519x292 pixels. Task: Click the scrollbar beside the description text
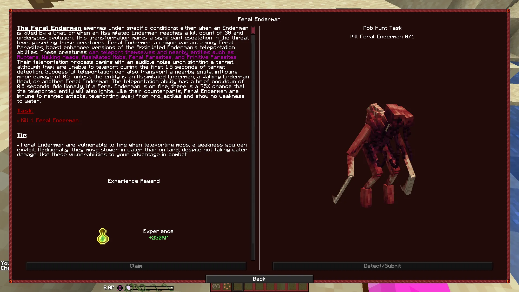[253, 30]
